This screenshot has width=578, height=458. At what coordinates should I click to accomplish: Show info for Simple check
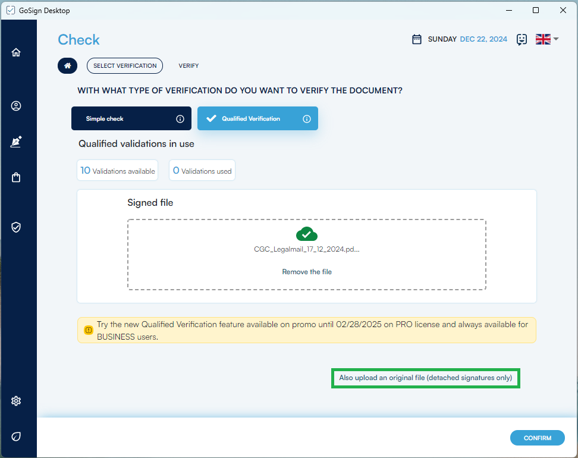click(x=180, y=119)
